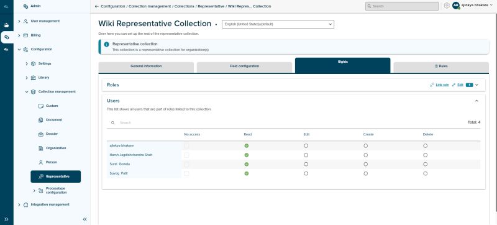This screenshot has width=497, height=225.
Task: Click the Document collection icon
Action: [40, 120]
